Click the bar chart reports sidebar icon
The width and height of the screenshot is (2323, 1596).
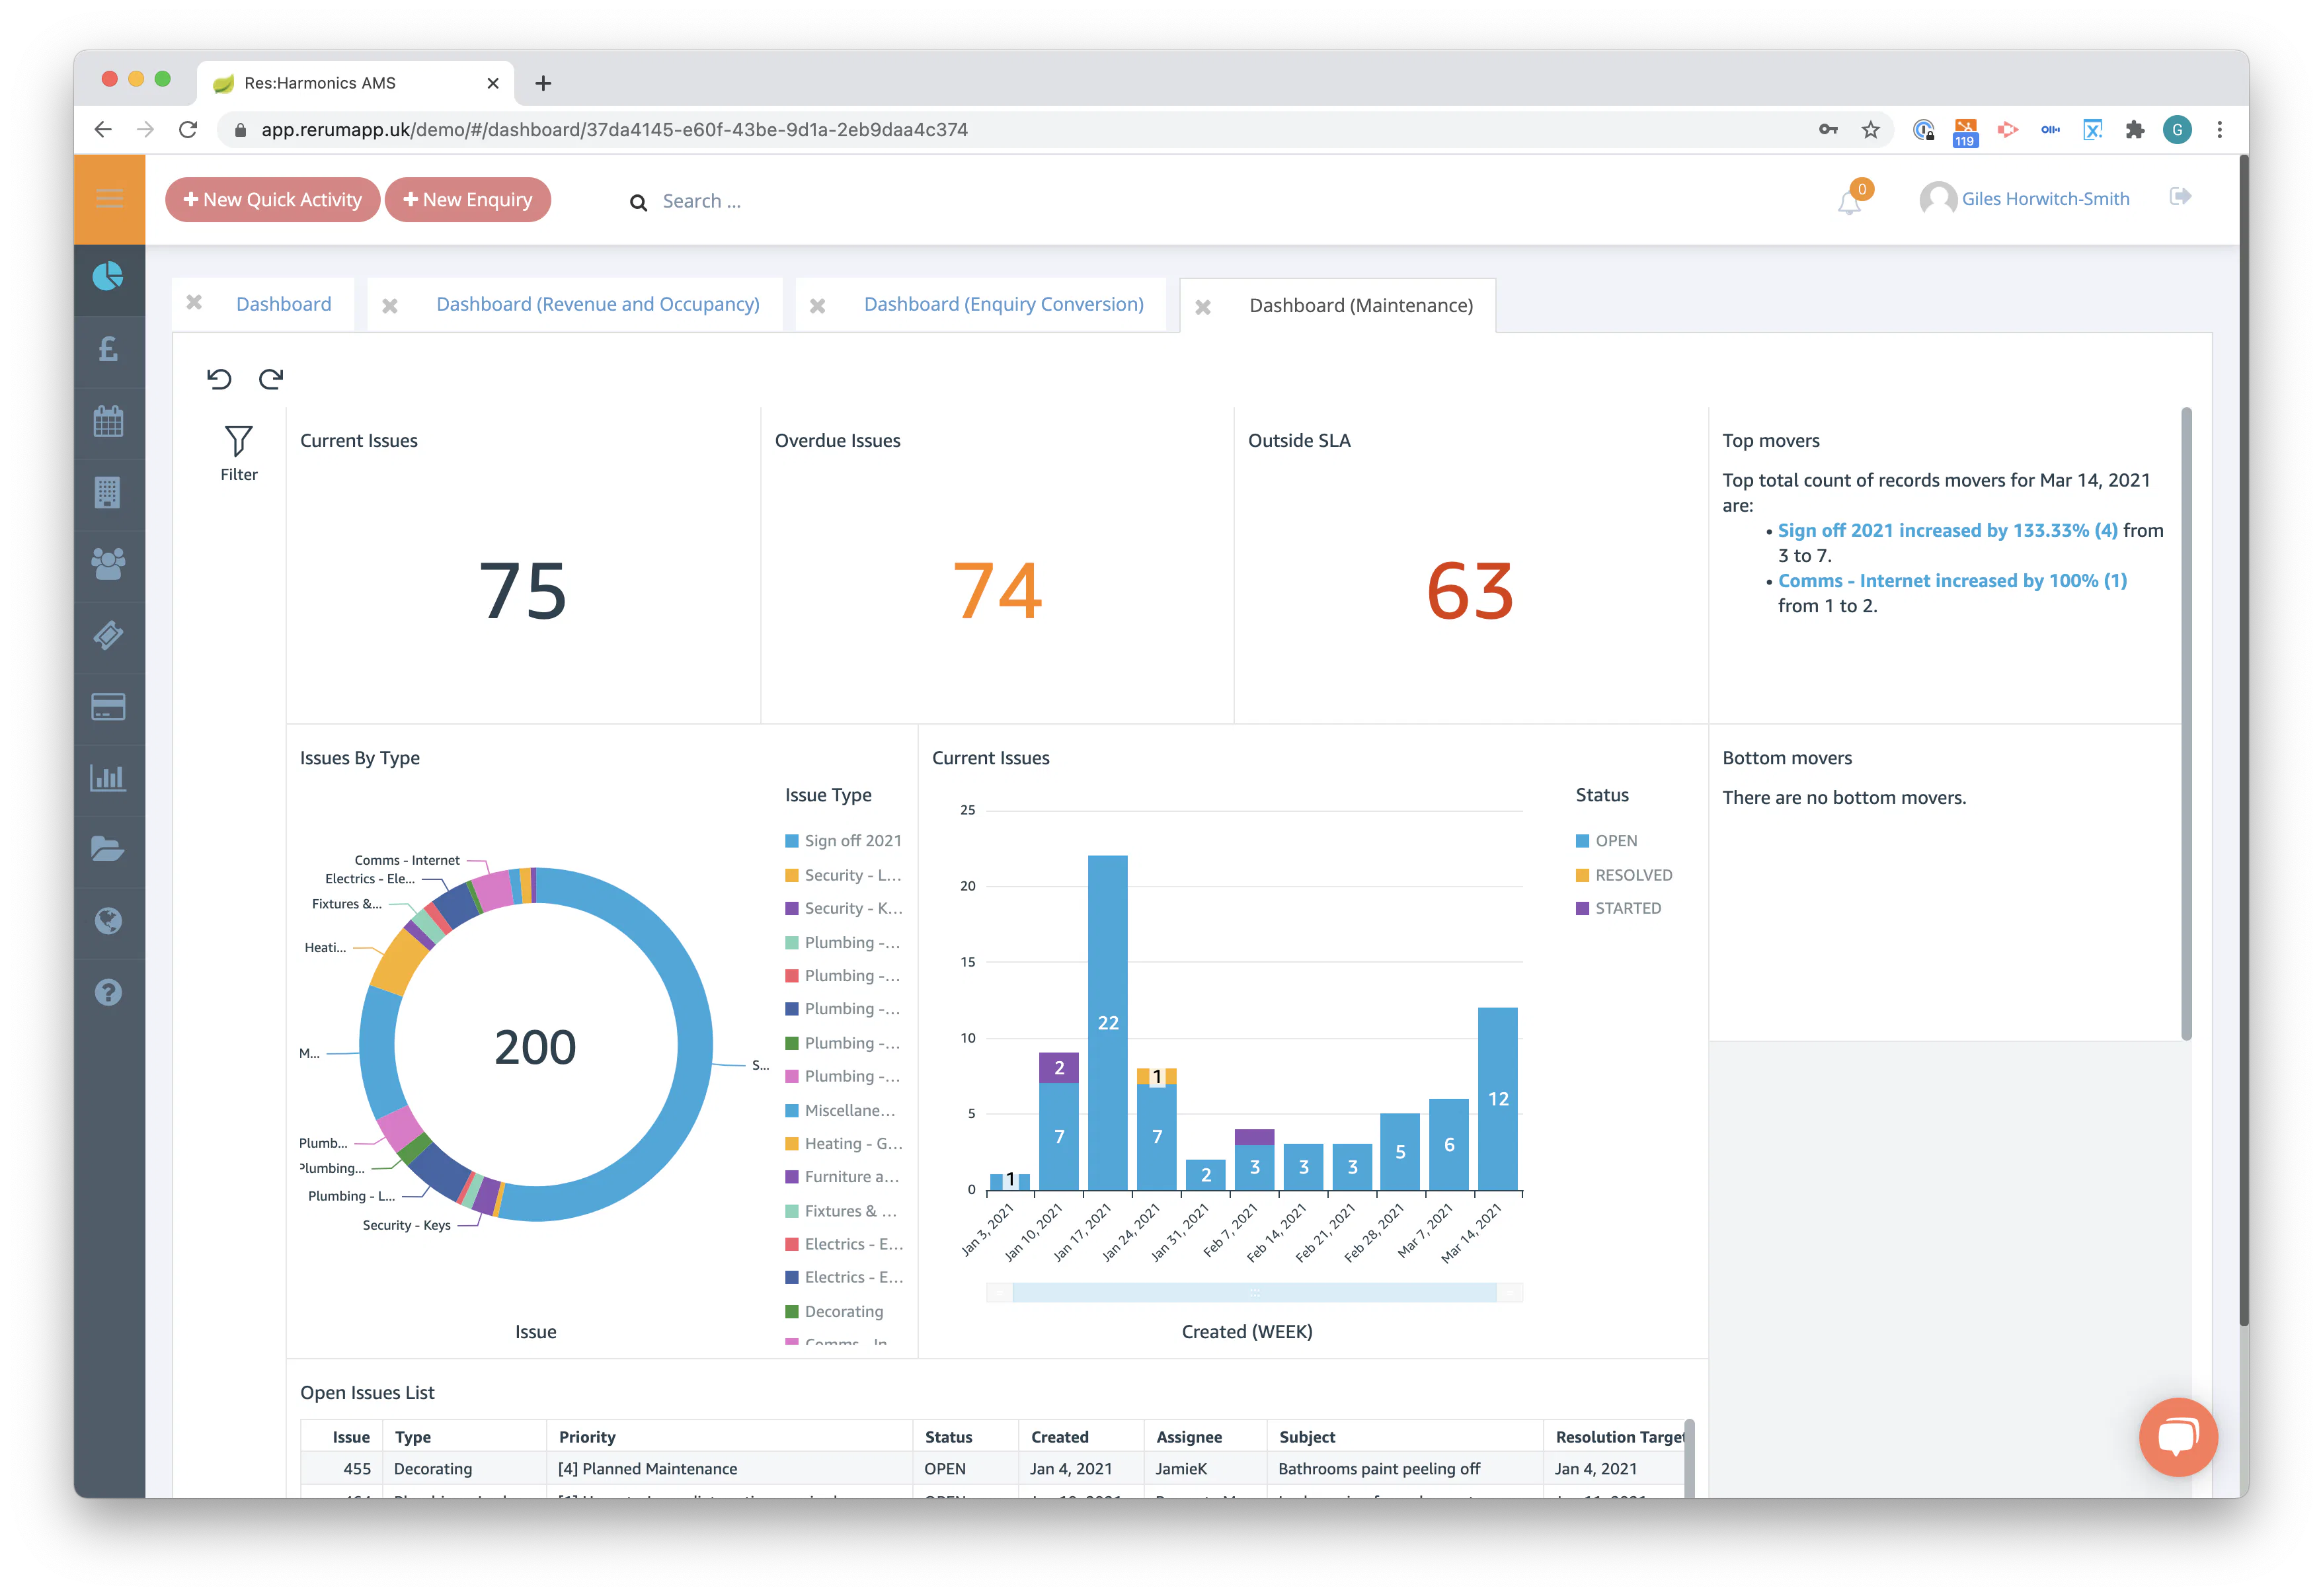(x=108, y=777)
